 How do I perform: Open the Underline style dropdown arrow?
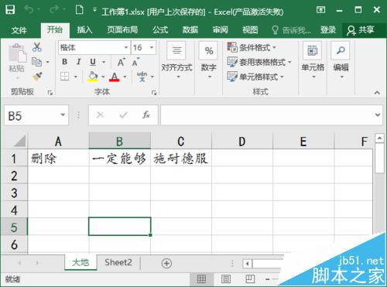[x=104, y=62]
